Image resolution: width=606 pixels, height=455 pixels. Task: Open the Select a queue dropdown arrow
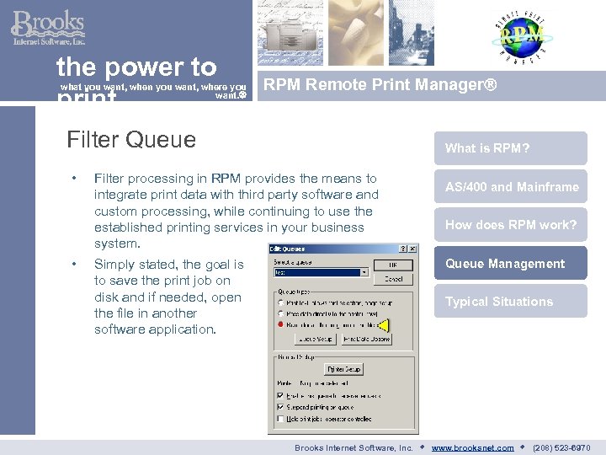[364, 272]
